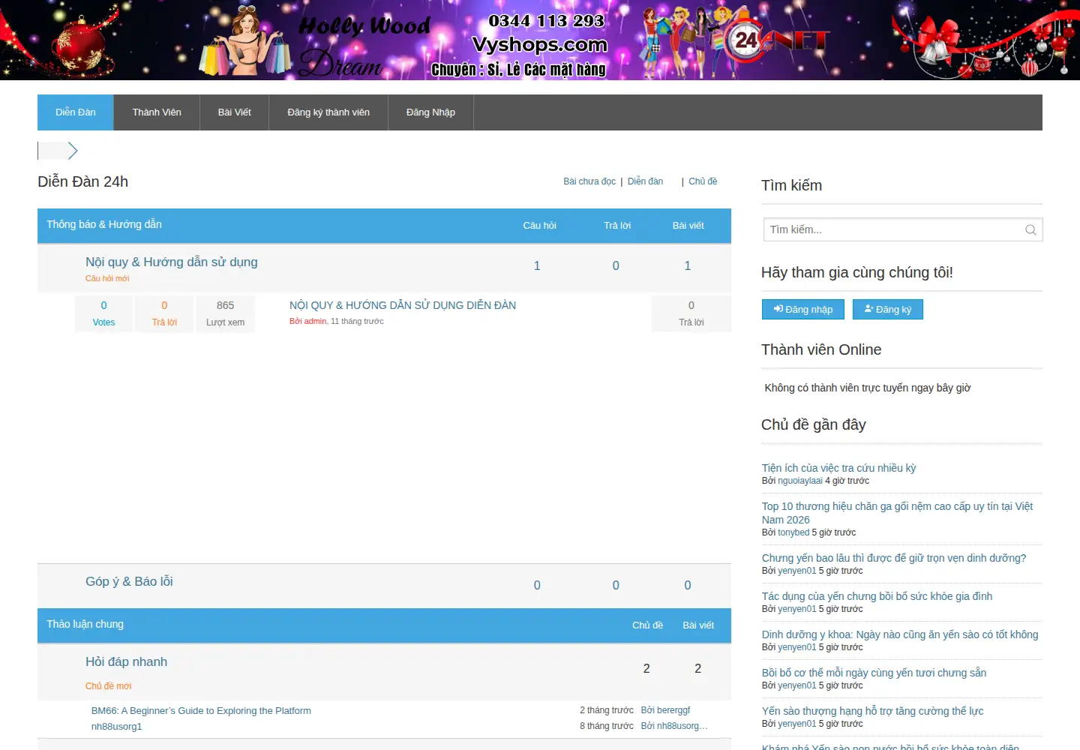Open BM66 Beginner's Guide topic
The height and width of the screenshot is (750, 1080).
(201, 710)
